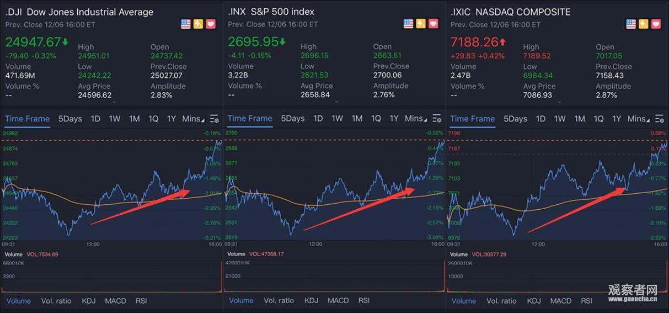The width and height of the screenshot is (669, 313).
Task: Switch NASDAQ chart to 1M
Action: tap(580, 119)
